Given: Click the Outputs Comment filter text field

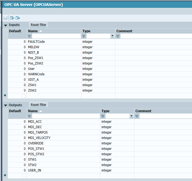Looking at the screenshot, I should tap(166, 116).
